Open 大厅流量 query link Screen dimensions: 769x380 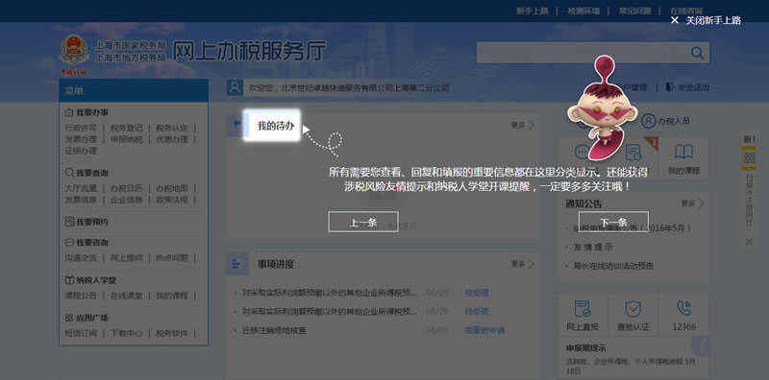pos(81,188)
